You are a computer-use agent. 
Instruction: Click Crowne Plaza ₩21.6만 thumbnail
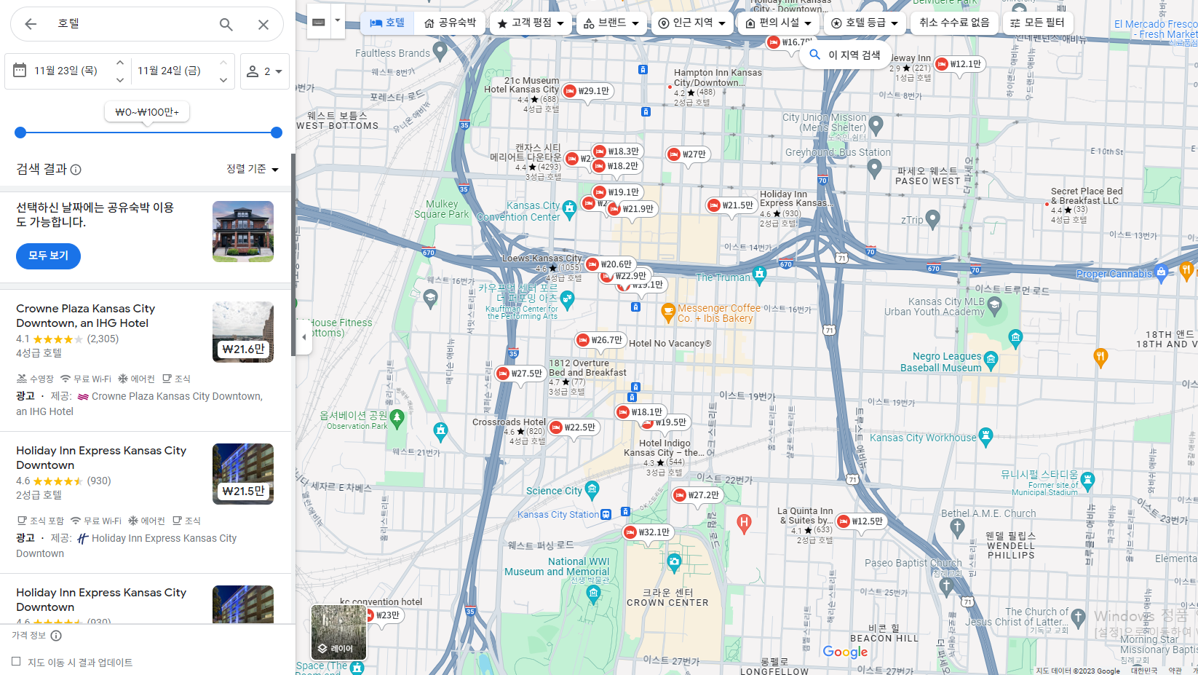pyautogui.click(x=243, y=332)
